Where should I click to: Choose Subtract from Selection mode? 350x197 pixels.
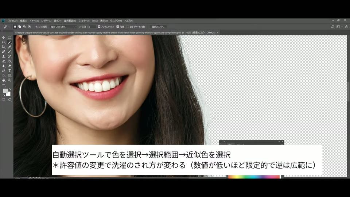[x=24, y=27]
